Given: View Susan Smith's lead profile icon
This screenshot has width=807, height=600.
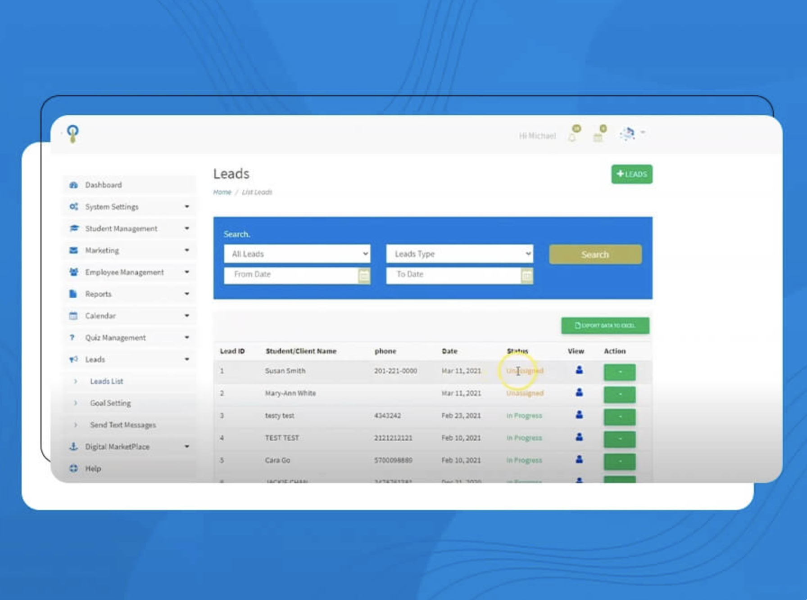Looking at the screenshot, I should click(579, 370).
